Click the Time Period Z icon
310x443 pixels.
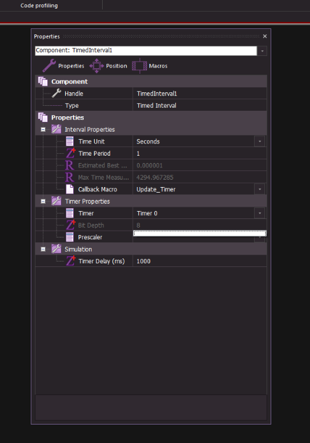70,153
